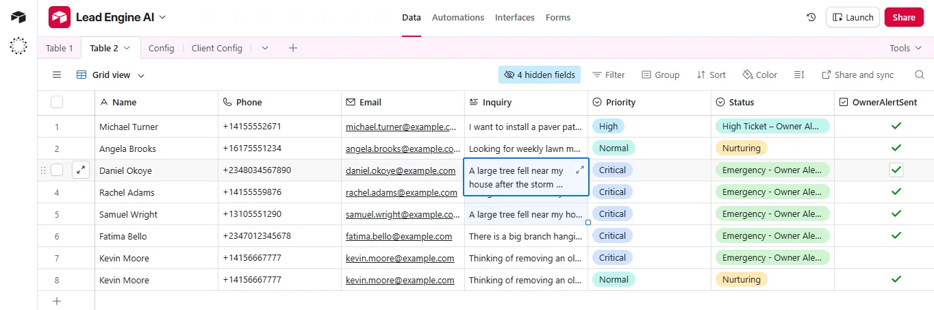Screen dimensions: 934x310
Task: Open the Table 1 tab
Action: [x=60, y=48]
